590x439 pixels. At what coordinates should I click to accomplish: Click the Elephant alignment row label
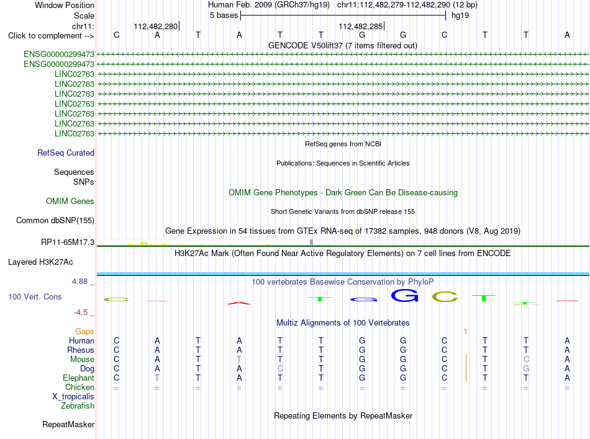[x=79, y=378]
